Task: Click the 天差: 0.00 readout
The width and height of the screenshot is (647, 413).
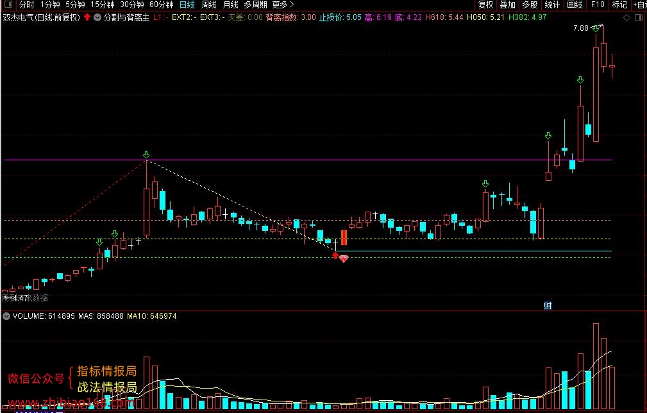Action: 245,17
